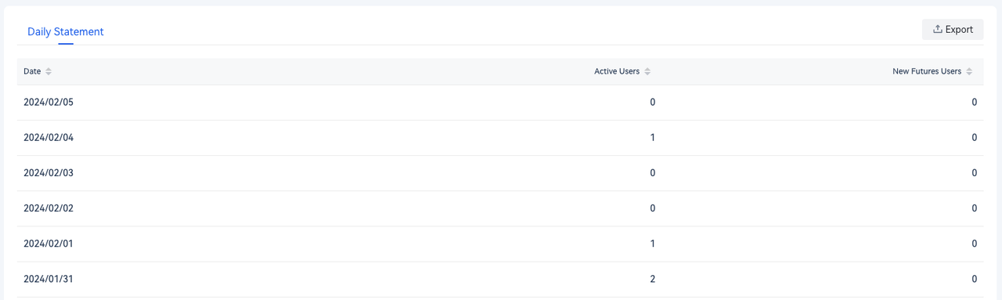Click Active Users value for 2024/02/05
This screenshot has width=1002, height=300.
653,103
